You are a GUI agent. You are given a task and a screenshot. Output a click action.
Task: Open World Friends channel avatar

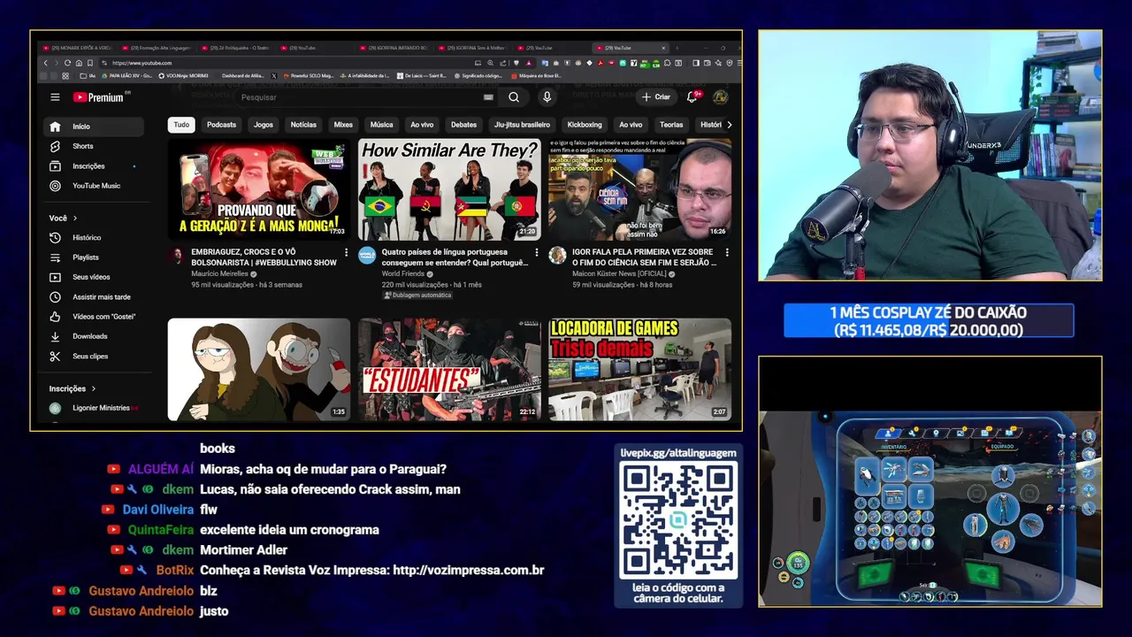pos(367,256)
